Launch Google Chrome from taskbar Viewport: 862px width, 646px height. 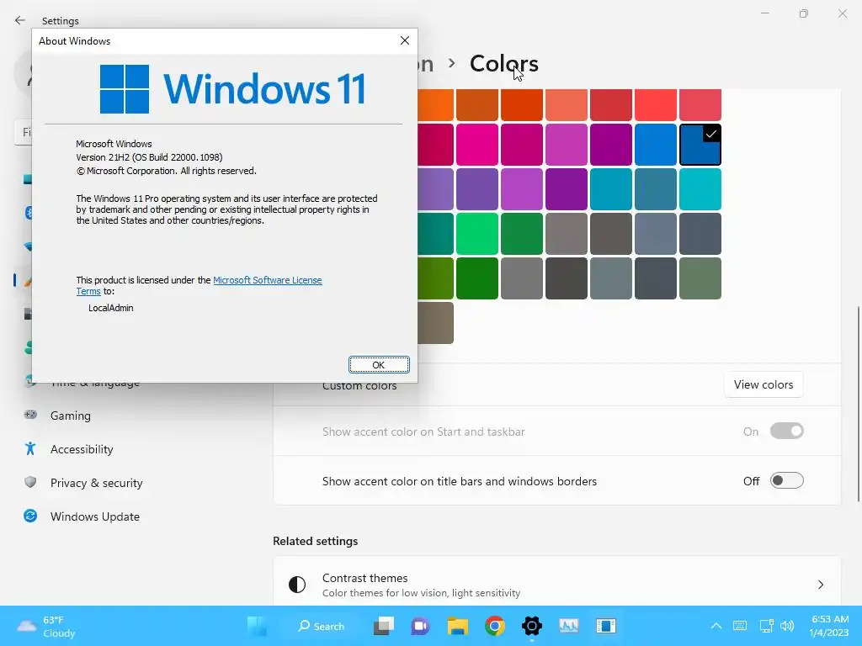pos(495,626)
